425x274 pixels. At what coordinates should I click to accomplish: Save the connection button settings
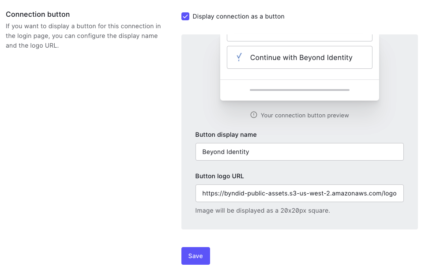pos(196,256)
